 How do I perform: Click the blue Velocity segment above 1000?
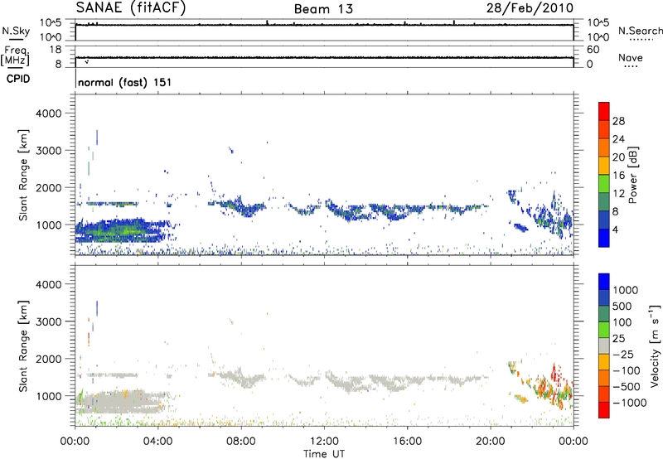[x=604, y=282]
